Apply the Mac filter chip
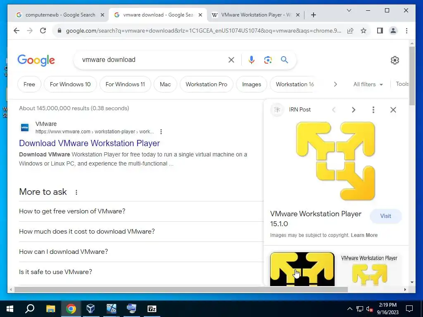 [165, 84]
